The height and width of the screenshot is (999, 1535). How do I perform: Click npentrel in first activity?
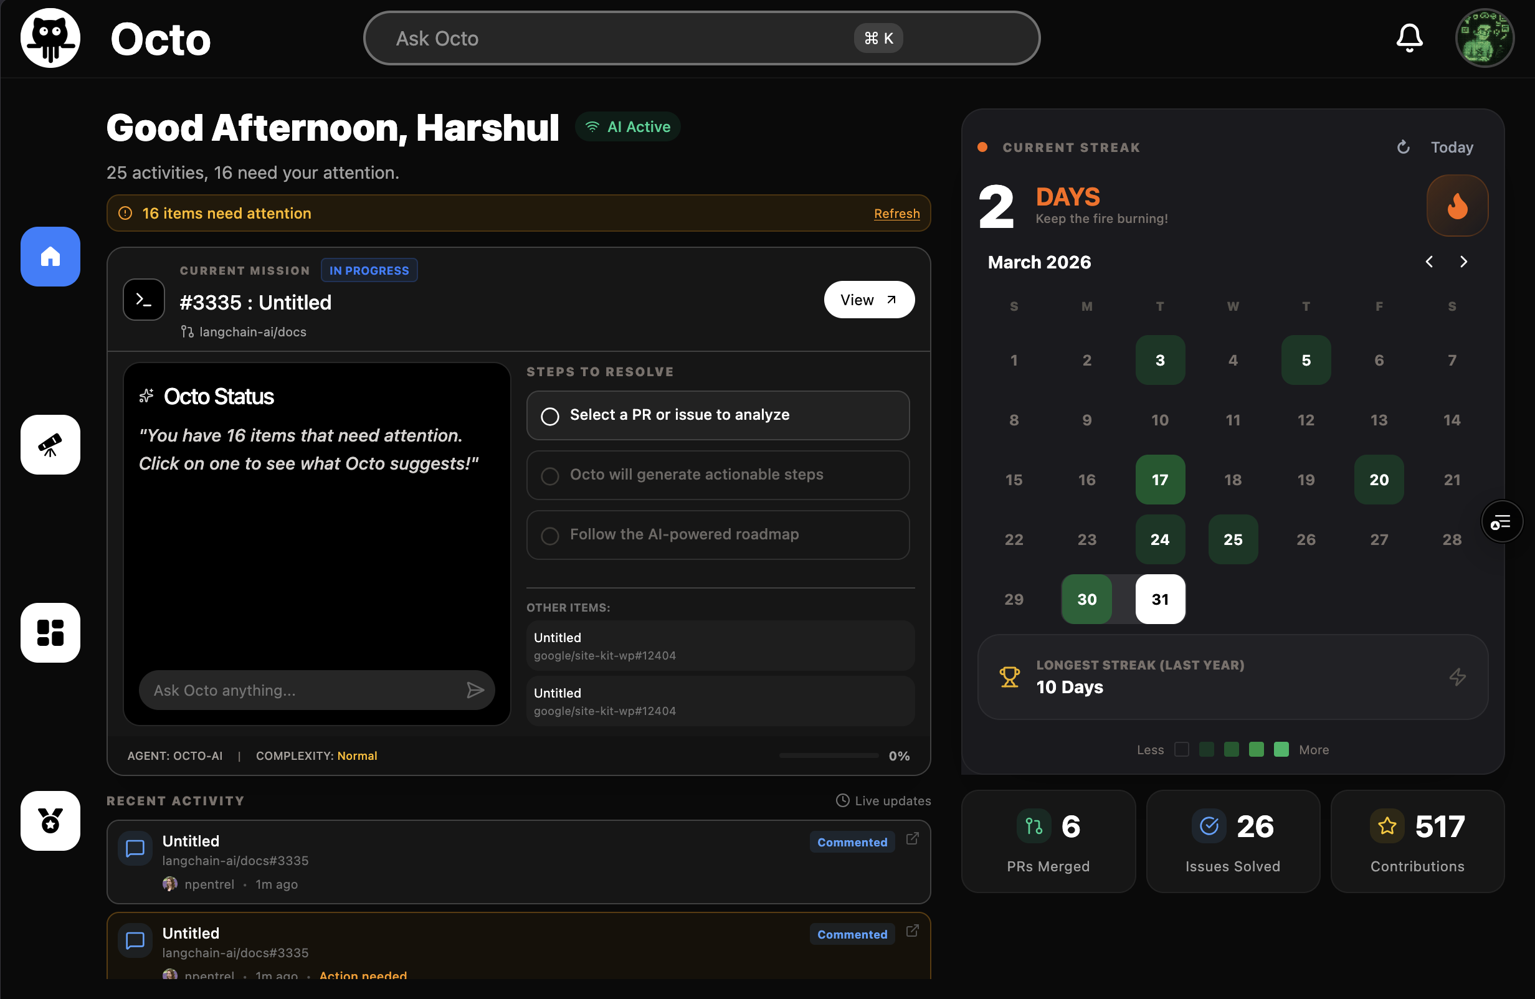coord(209,885)
